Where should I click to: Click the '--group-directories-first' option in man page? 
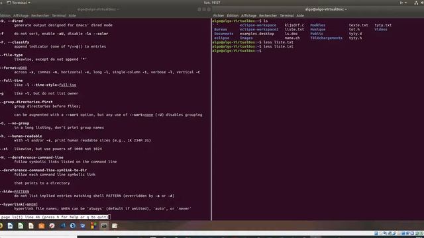click(26, 102)
